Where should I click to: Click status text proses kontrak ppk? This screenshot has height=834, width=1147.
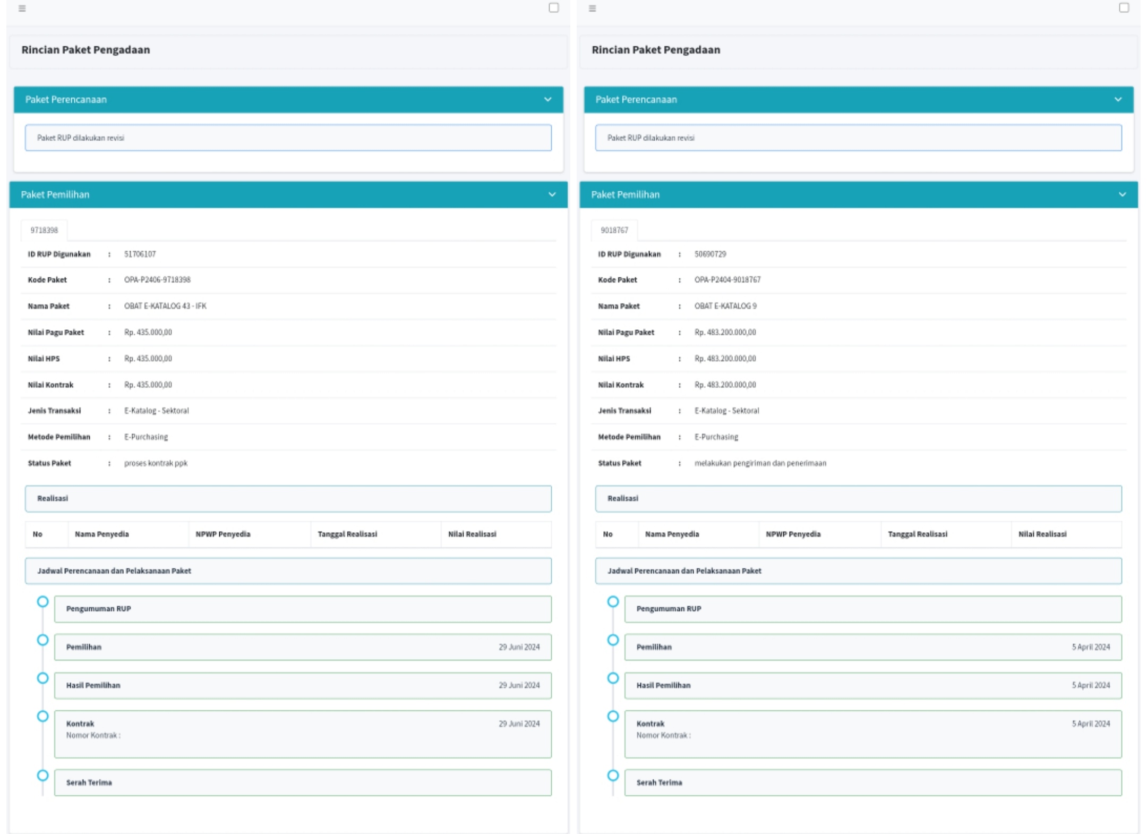pos(156,463)
